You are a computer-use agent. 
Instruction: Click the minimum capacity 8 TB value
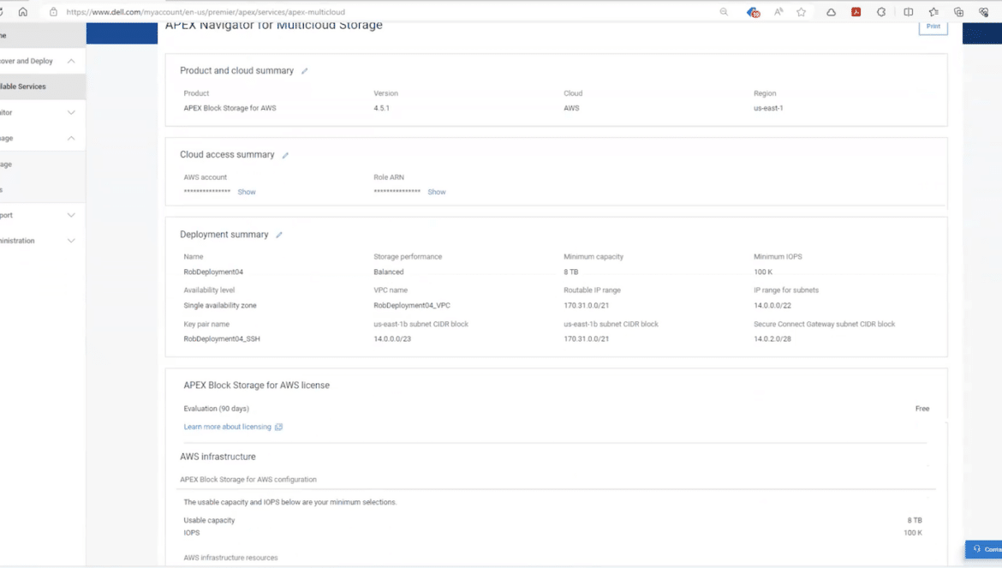570,272
